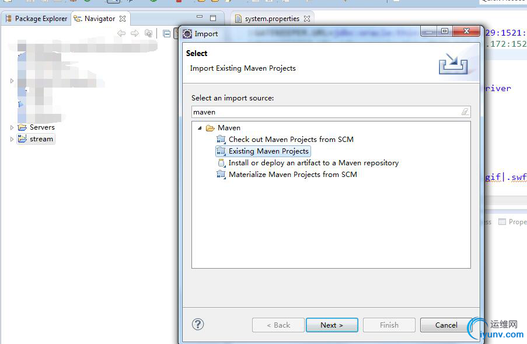This screenshot has height=344, width=527.
Task: Click the disabled Back button
Action: tap(278, 325)
